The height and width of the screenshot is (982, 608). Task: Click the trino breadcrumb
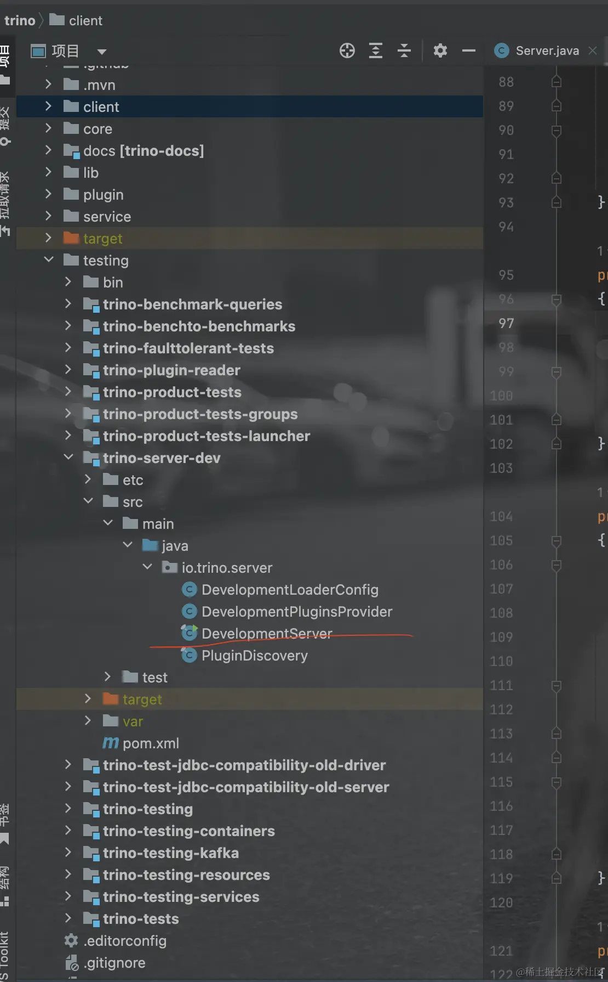coord(20,21)
